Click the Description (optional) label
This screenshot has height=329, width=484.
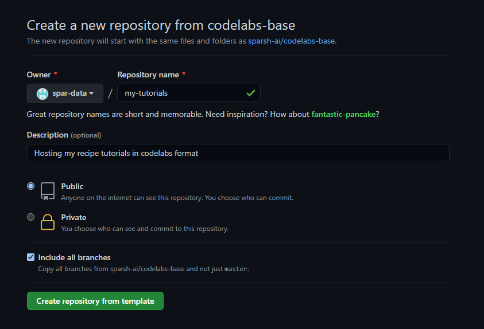pyautogui.click(x=64, y=135)
